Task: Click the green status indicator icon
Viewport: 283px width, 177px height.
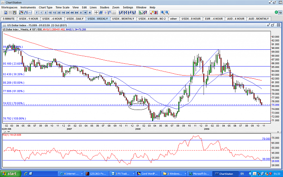Action: point(276,12)
